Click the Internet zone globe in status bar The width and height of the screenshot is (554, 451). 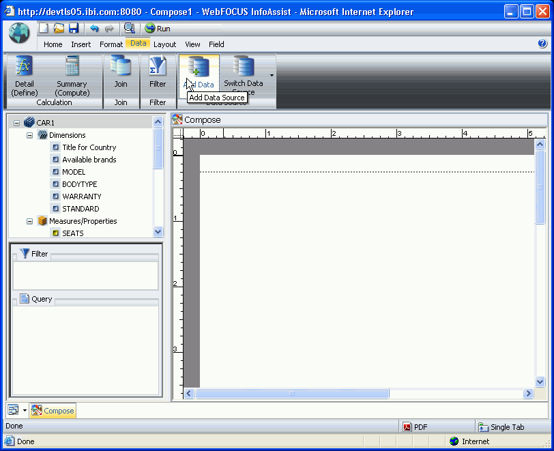point(454,441)
